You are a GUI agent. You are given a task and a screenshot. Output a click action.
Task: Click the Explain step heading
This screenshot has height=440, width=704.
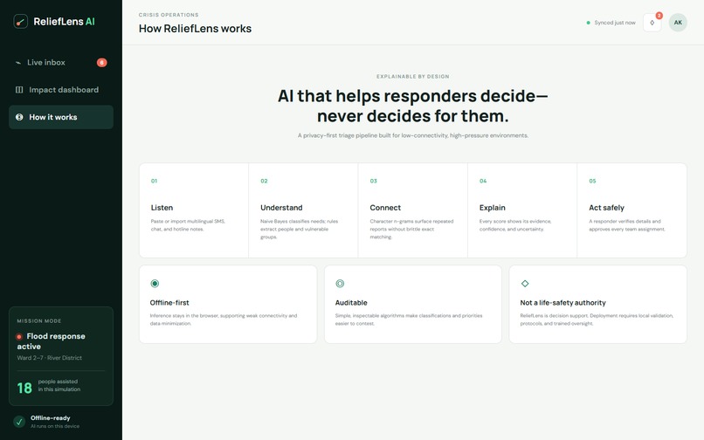[492, 208]
